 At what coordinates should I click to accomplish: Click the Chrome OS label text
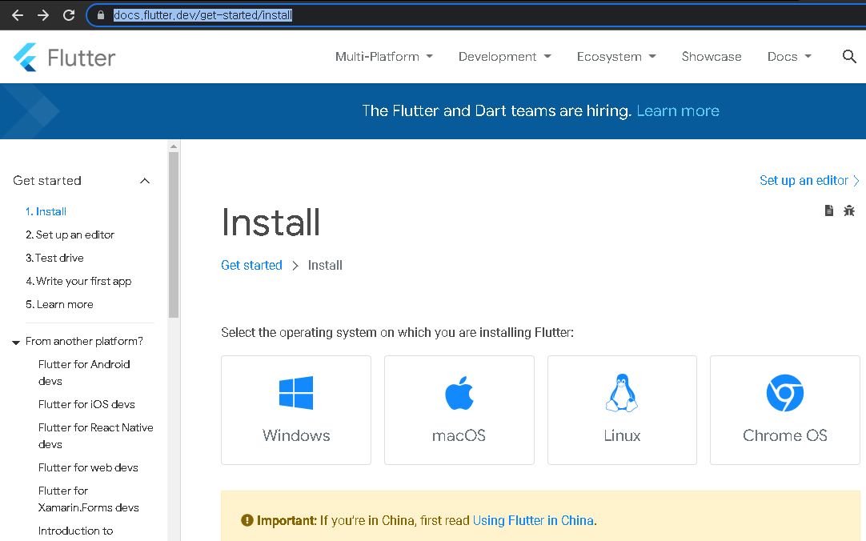click(x=785, y=435)
